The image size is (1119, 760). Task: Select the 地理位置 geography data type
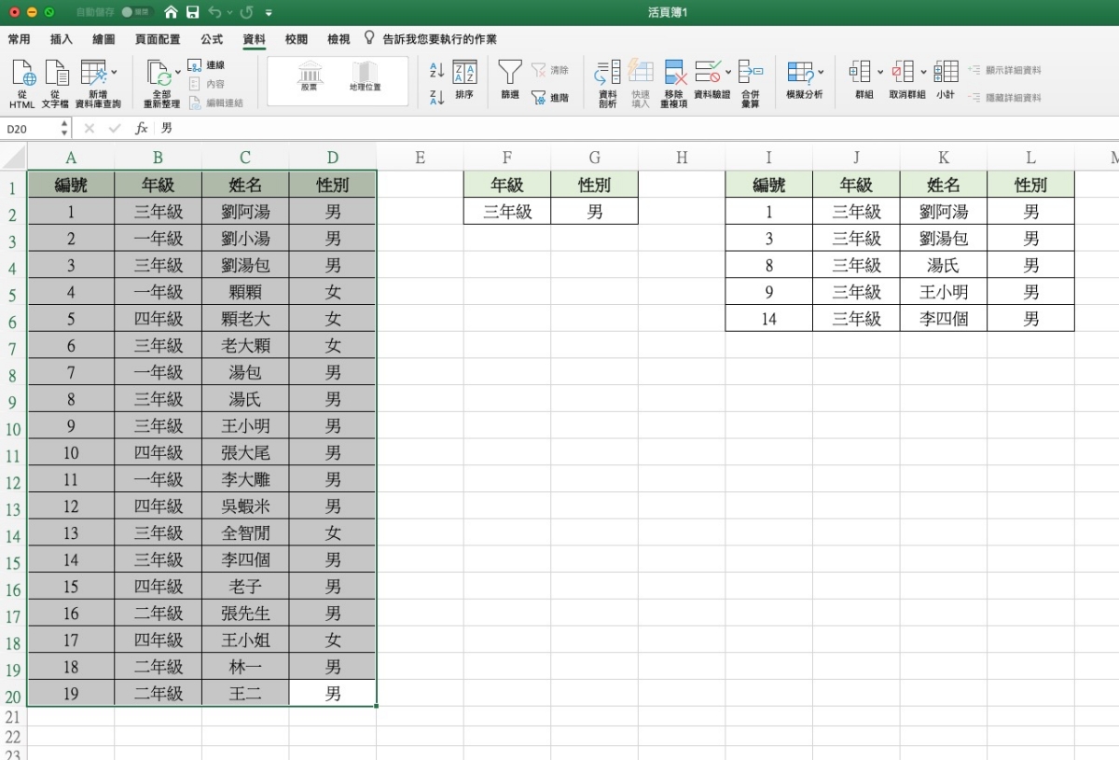365,76
